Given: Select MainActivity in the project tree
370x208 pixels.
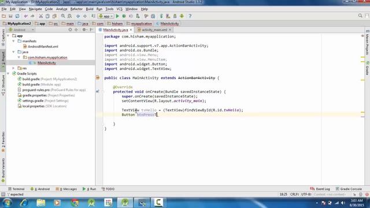Looking at the screenshot, I should [47, 63].
